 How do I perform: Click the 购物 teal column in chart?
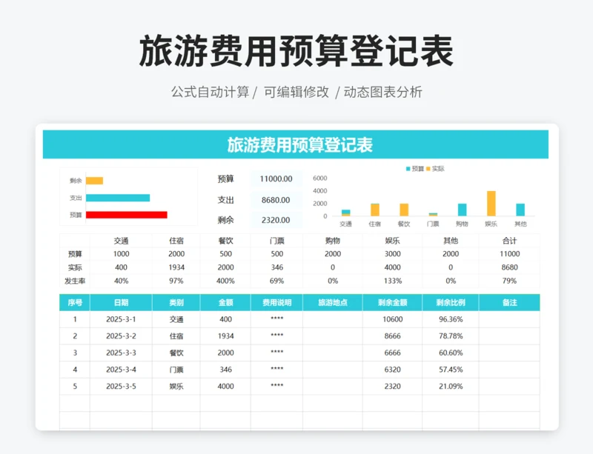[462, 210]
